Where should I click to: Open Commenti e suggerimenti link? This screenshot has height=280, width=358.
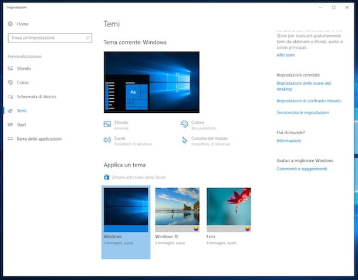click(302, 169)
